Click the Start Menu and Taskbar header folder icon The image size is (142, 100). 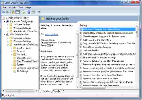coord(43,19)
